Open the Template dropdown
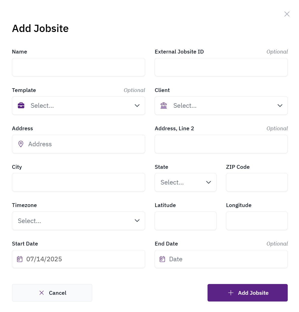The width and height of the screenshot is (299, 312). (x=78, y=105)
